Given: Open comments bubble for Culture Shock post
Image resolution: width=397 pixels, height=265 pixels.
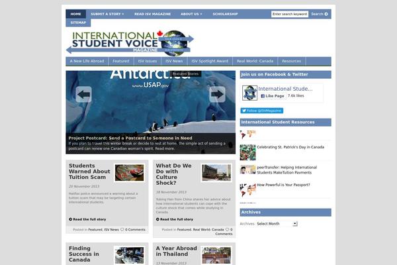Looking at the screenshot, I should tap(227, 229).
